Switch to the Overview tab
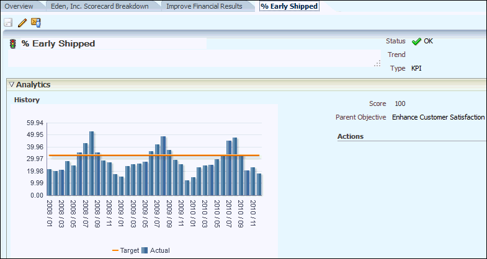This screenshot has width=487, height=259. click(19, 6)
